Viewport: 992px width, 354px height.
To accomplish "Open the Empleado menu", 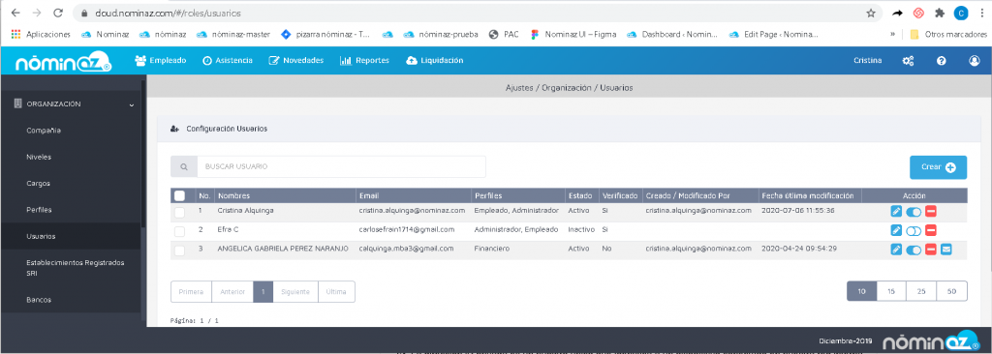I will [x=161, y=61].
